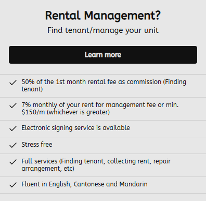This screenshot has height=201, width=206.
Task: Click the word Mandarin in languages row
Action: pos(134,184)
